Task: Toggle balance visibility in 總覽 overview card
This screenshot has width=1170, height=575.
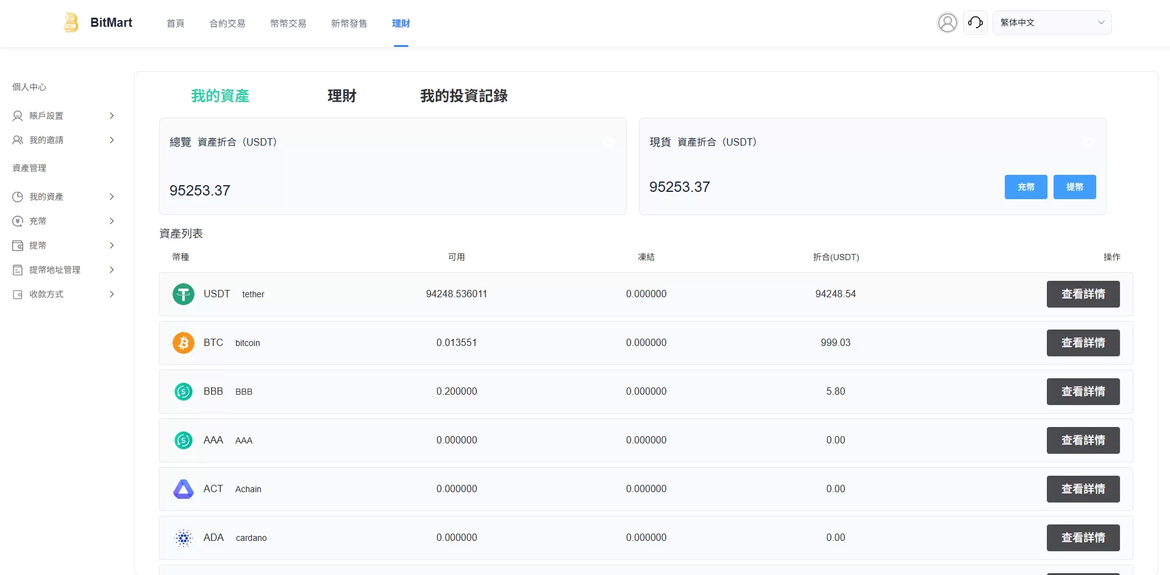Action: click(x=608, y=142)
